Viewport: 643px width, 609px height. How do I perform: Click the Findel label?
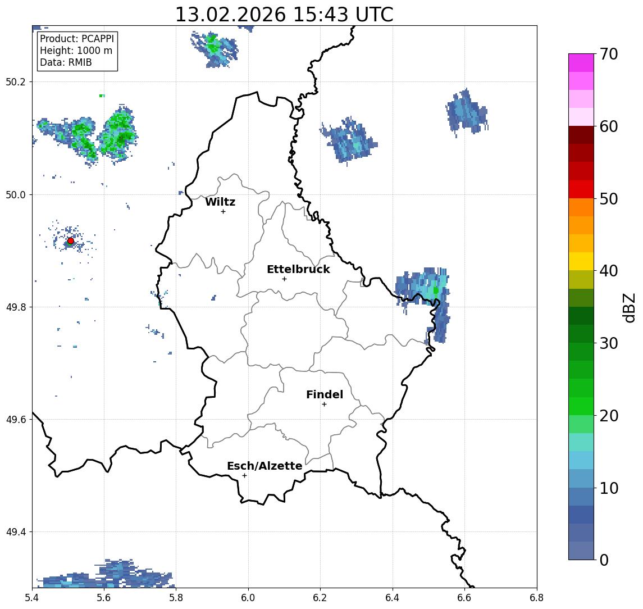[x=325, y=394]
